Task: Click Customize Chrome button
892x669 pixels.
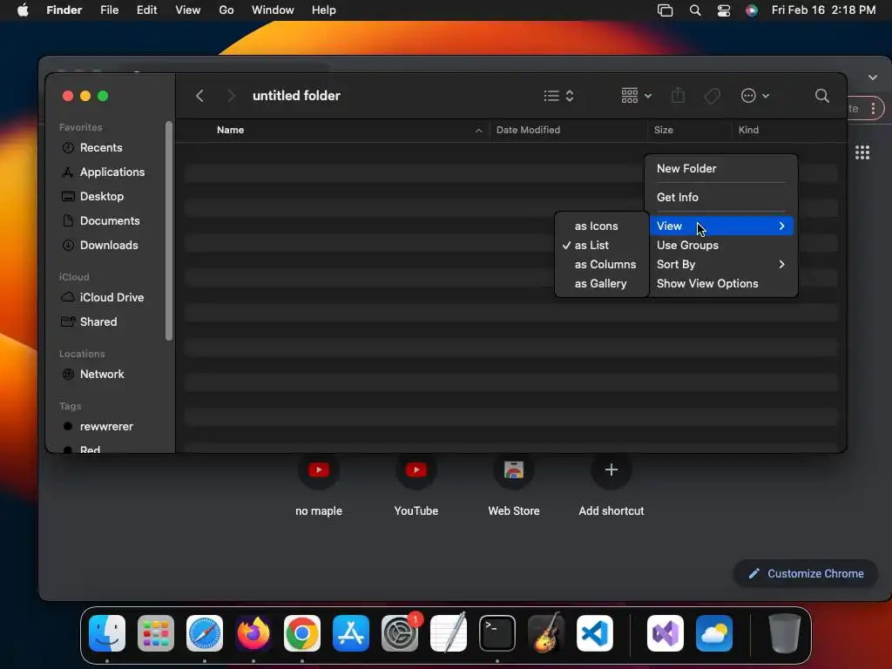Action: [806, 573]
